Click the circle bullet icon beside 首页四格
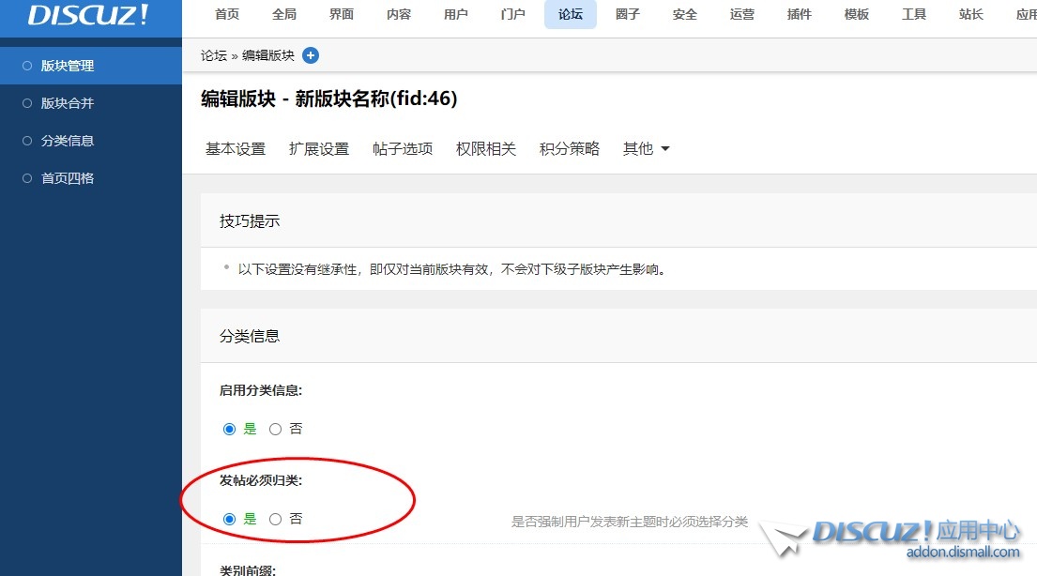The image size is (1037, 576). coord(27,178)
